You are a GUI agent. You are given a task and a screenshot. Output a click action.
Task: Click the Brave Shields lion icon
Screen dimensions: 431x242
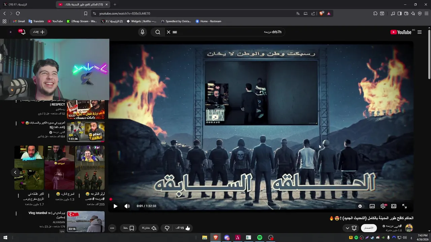322,13
